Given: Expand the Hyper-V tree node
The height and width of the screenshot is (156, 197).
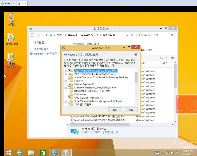Looking at the screenshot, I should tap(66, 81).
